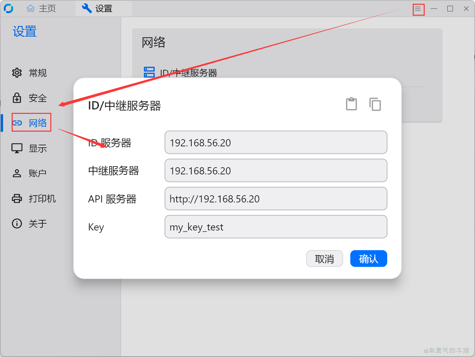Click the 确认 button
The width and height of the screenshot is (475, 357).
pos(369,259)
